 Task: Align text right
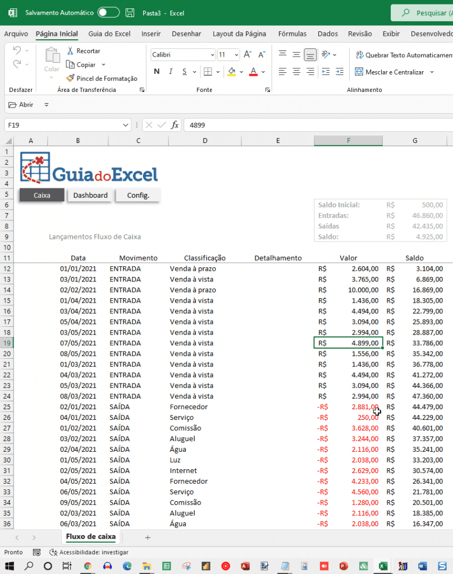click(310, 71)
